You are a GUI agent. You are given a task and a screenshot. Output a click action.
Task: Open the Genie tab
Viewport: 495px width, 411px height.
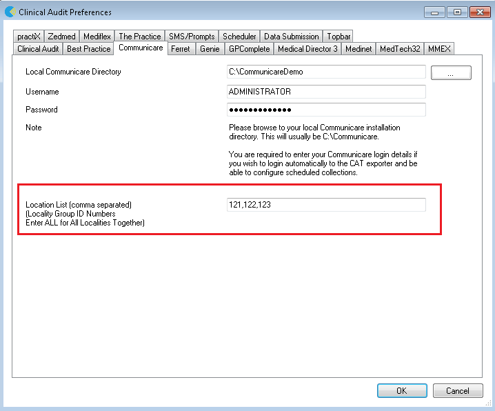(210, 49)
